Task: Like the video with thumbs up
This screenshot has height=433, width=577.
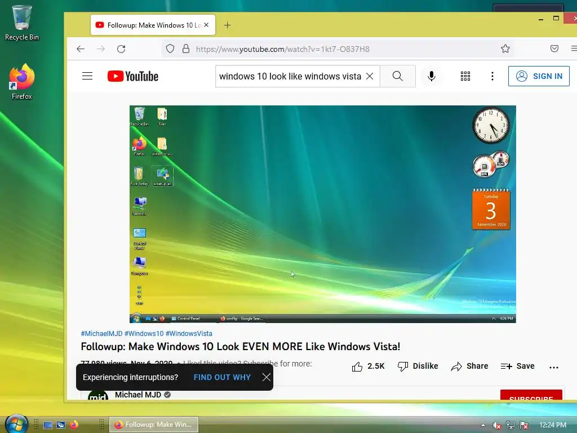Action: (368, 366)
